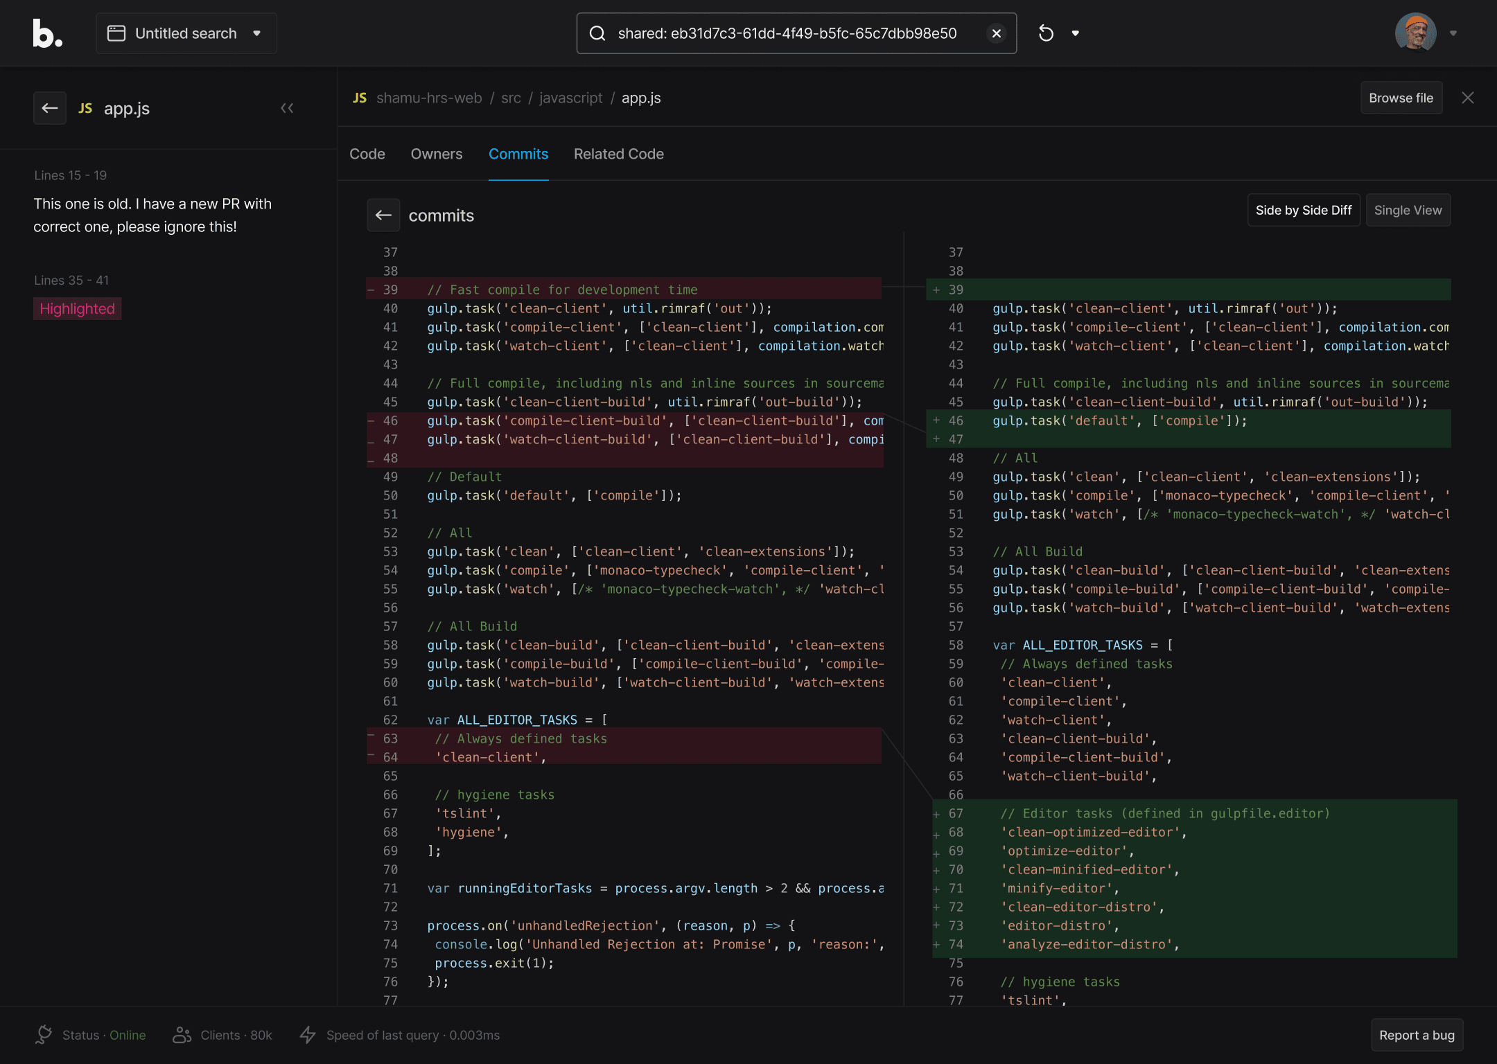Click added line 46 gulp default task
The image size is (1497, 1064).
[x=1189, y=420]
